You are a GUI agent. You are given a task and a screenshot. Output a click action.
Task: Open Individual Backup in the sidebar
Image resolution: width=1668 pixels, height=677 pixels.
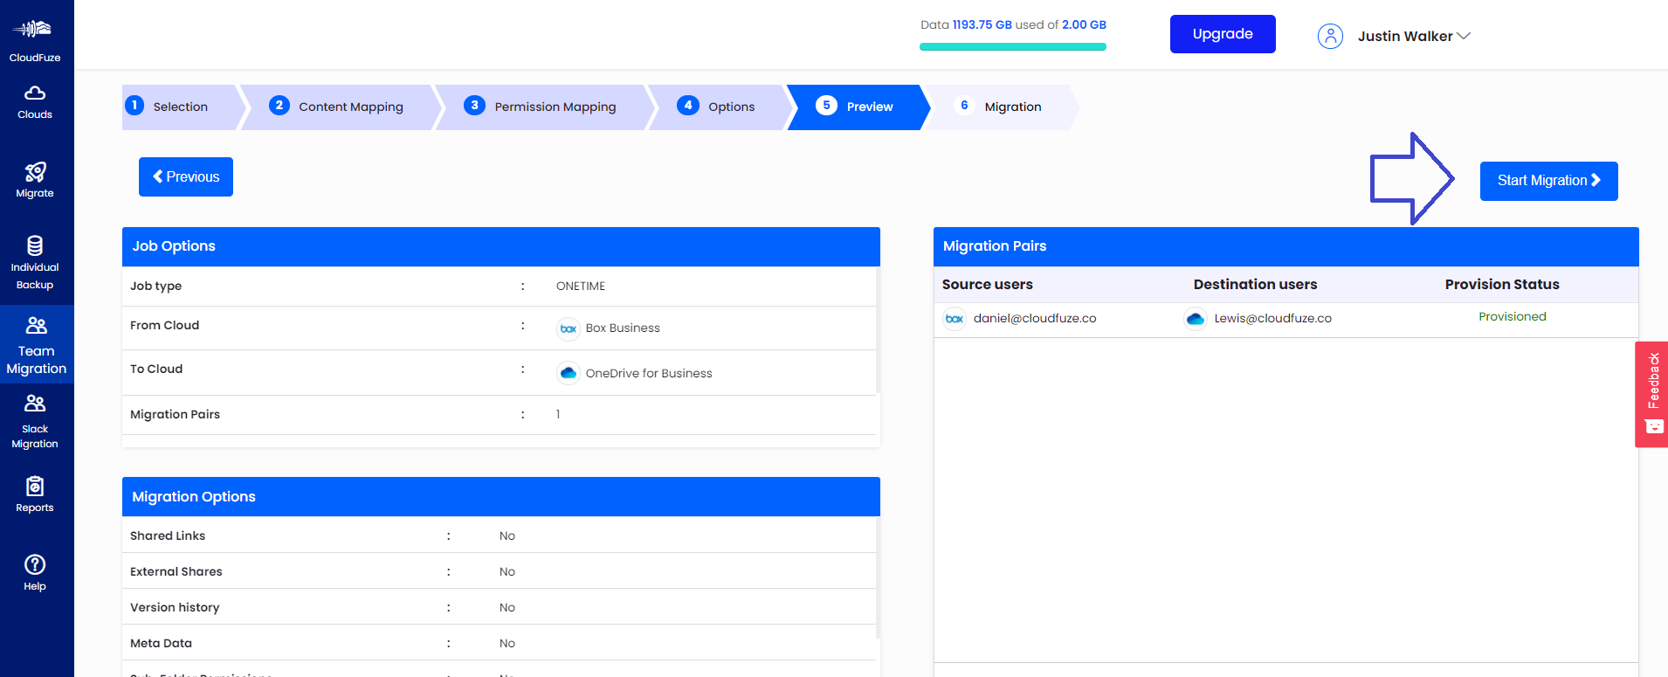tap(35, 263)
